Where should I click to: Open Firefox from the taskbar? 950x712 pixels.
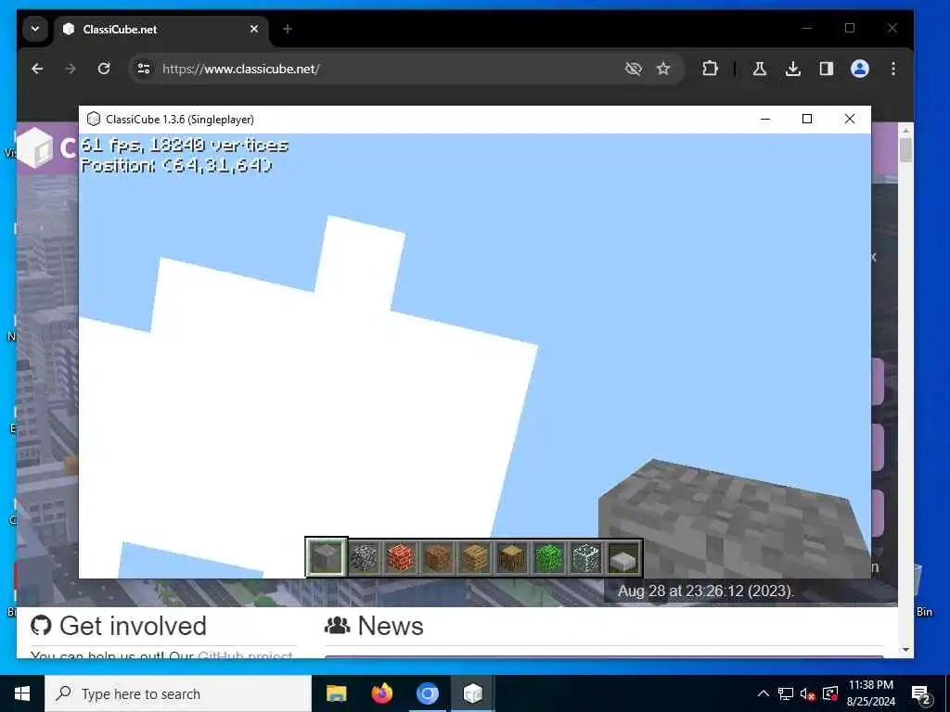click(x=381, y=693)
